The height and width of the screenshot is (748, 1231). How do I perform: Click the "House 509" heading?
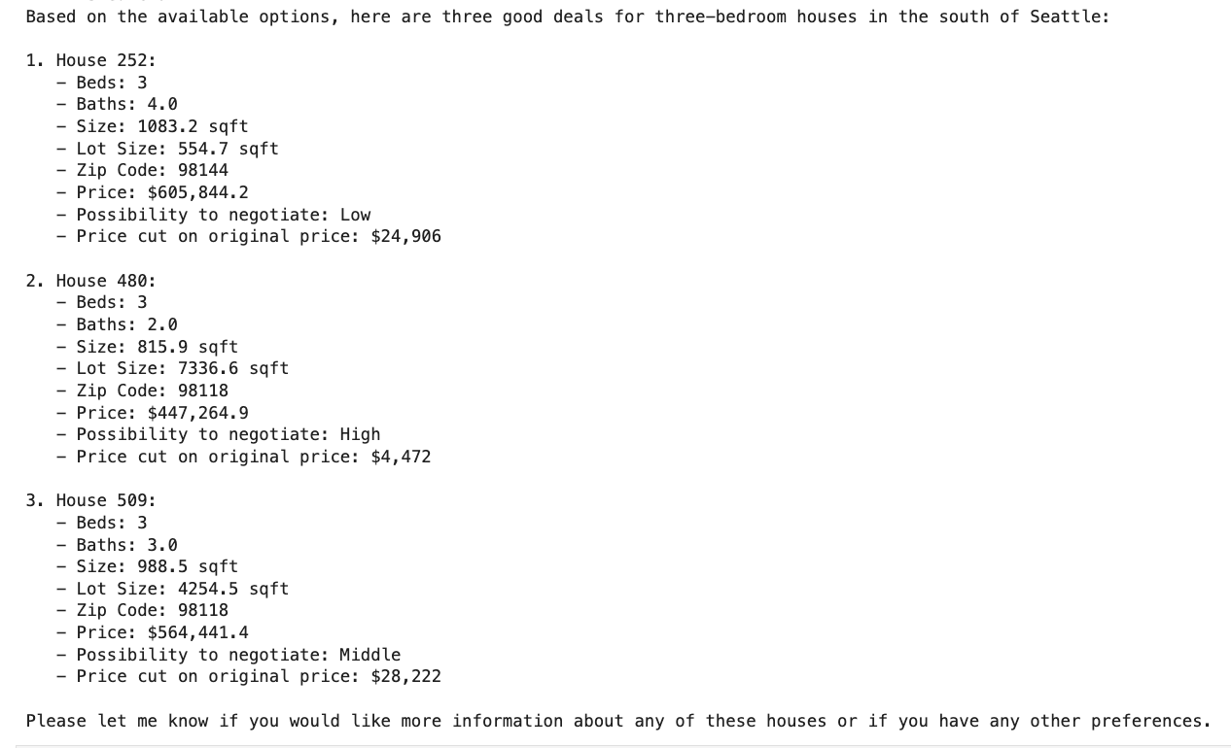(105, 500)
